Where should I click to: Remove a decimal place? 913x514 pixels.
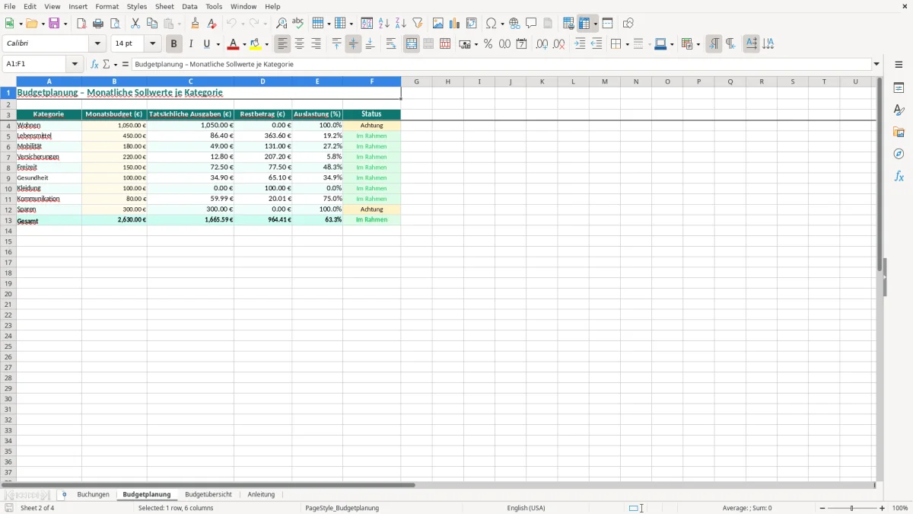point(559,44)
